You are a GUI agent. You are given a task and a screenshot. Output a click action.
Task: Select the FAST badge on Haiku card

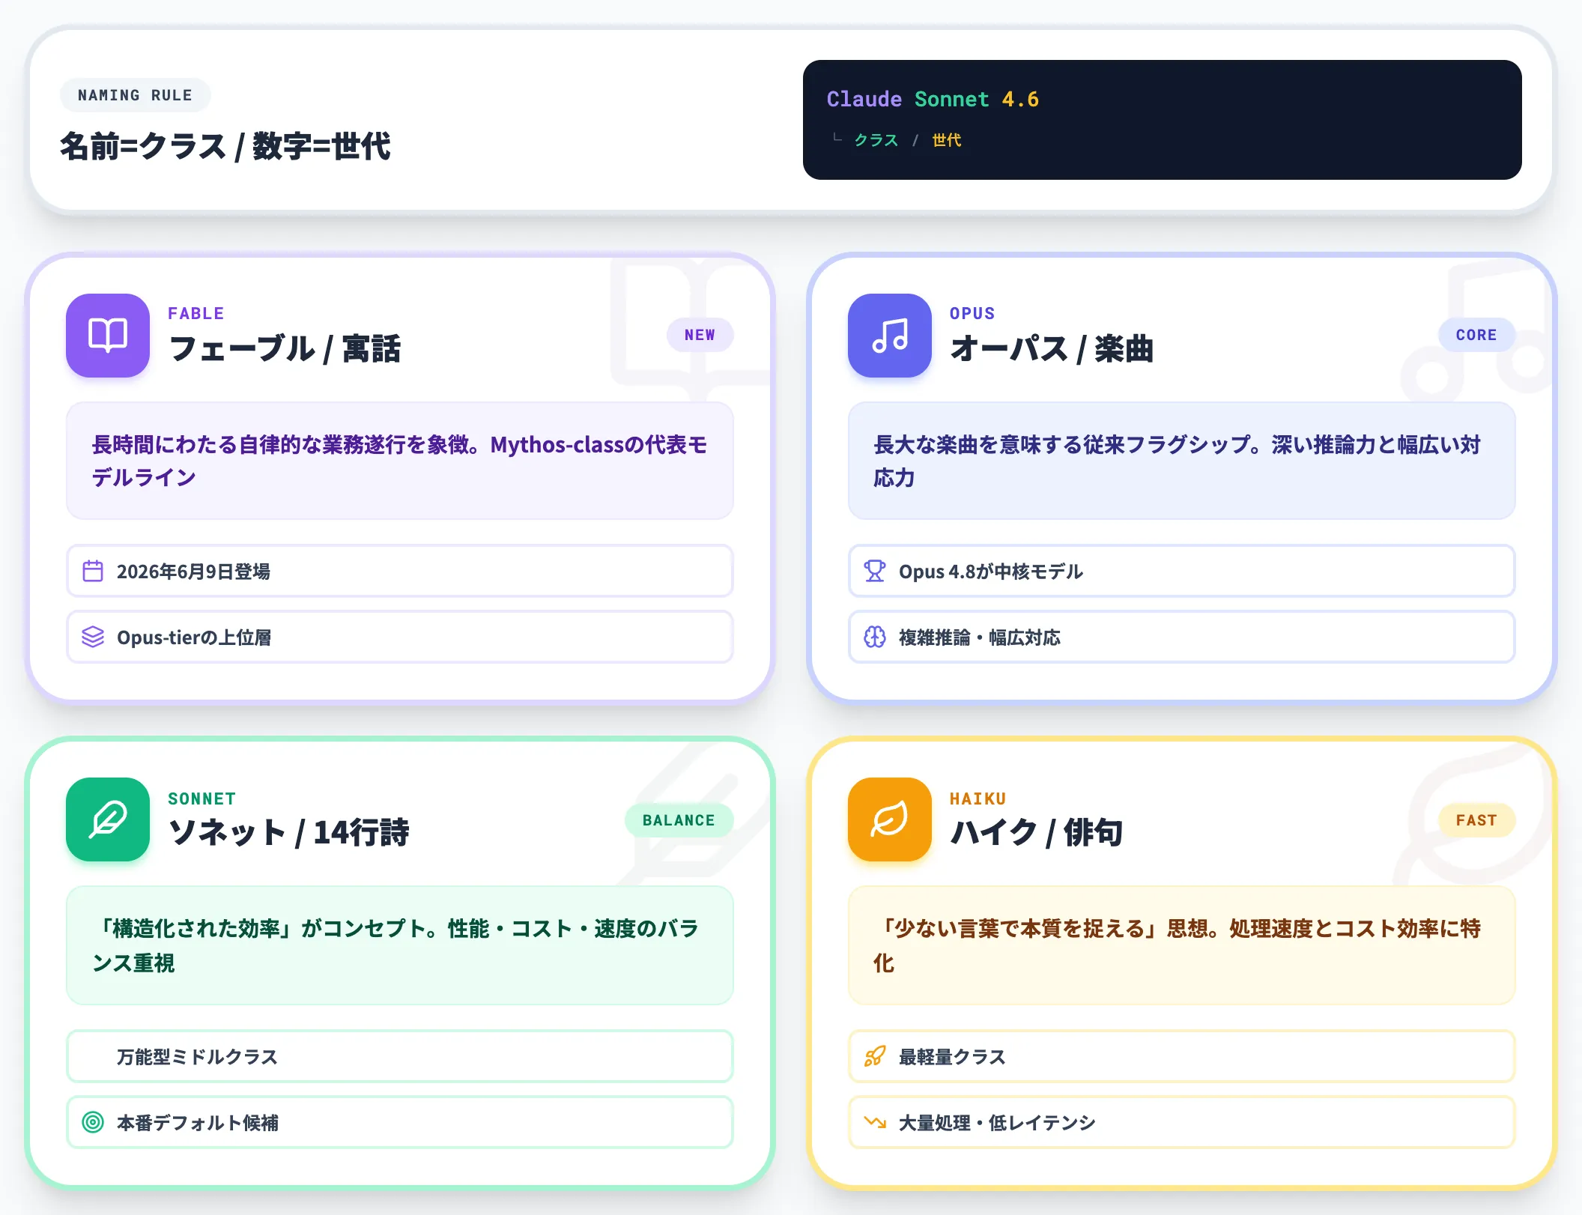click(1476, 820)
